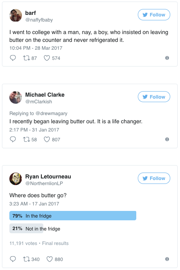The height and width of the screenshot is (270, 180).
Task: Open barf's profile picture
Action: pos(16,15)
